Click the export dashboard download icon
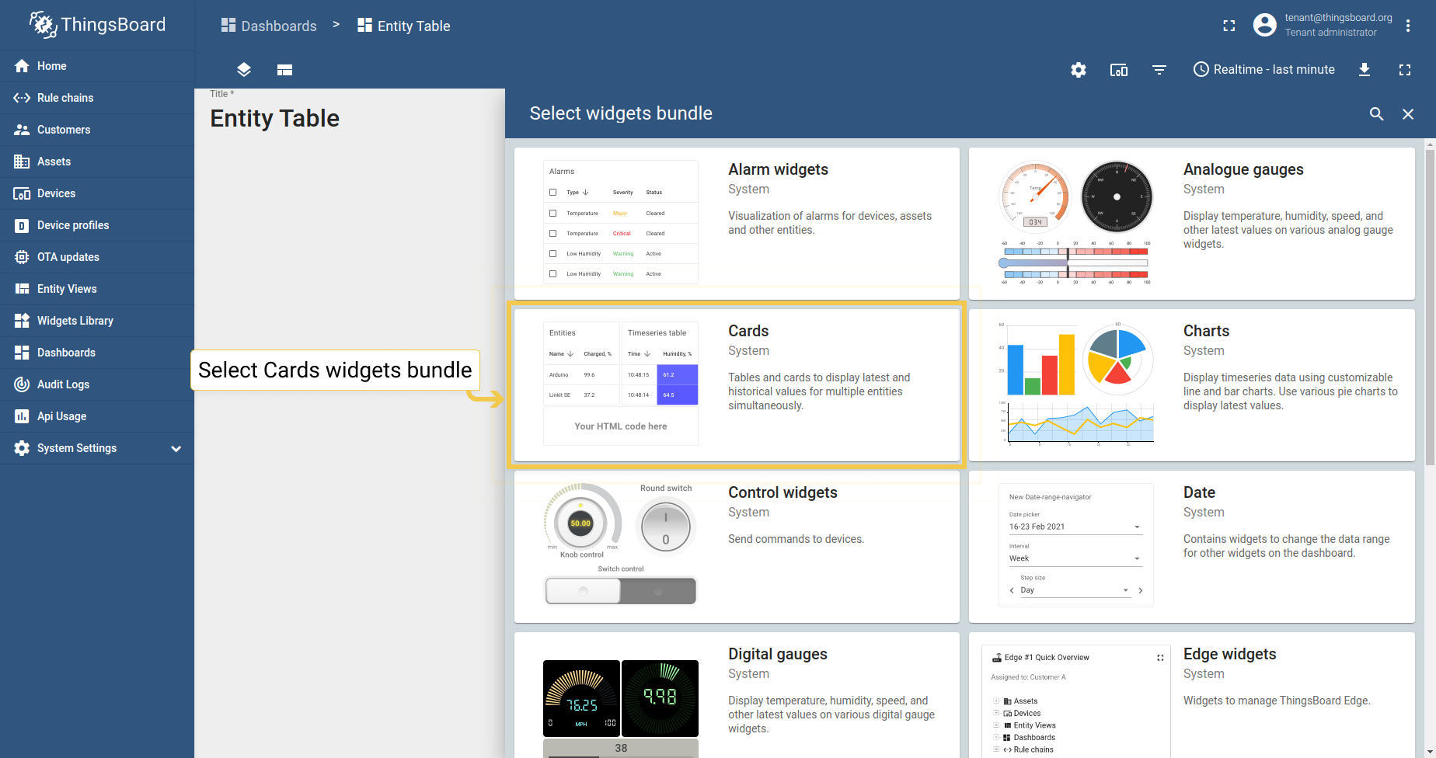1436x758 pixels. click(1364, 70)
